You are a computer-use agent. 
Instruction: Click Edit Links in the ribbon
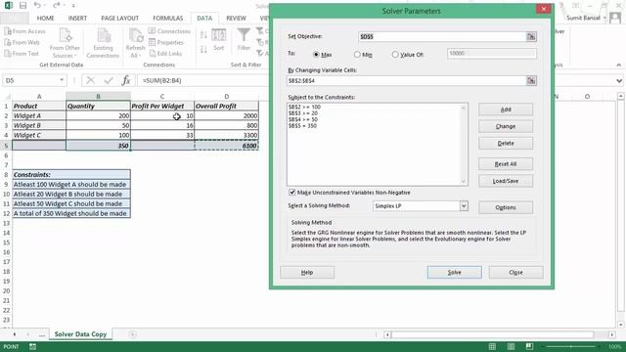165,53
